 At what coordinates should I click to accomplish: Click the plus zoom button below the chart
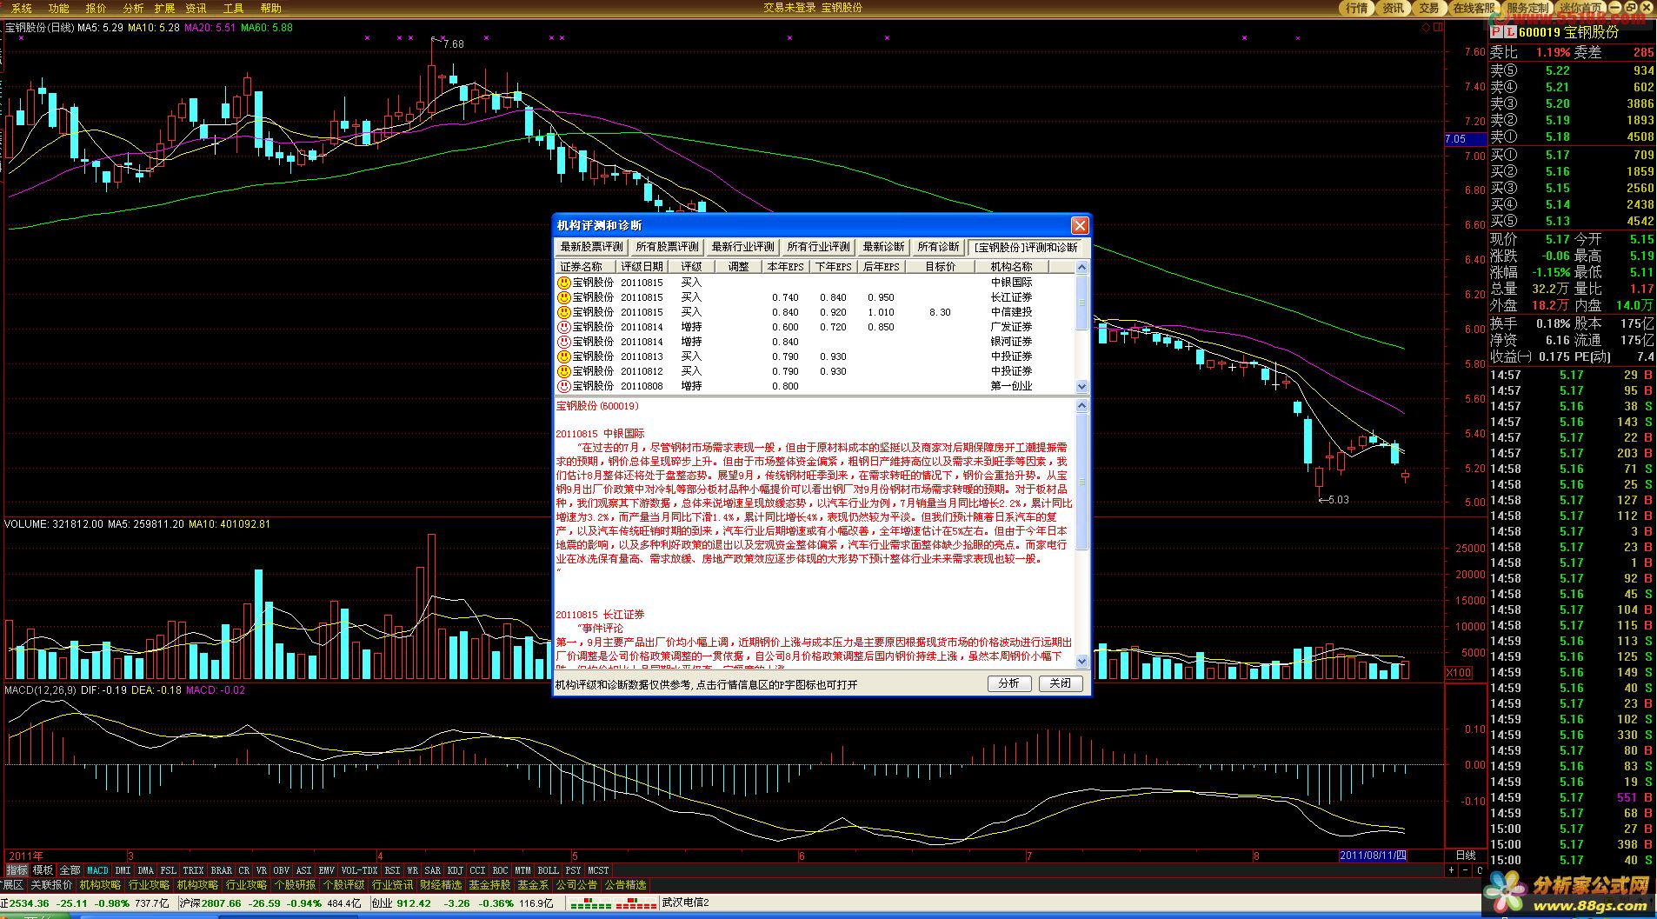click(1451, 870)
